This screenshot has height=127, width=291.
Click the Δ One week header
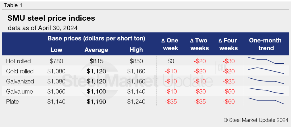click(x=171, y=44)
